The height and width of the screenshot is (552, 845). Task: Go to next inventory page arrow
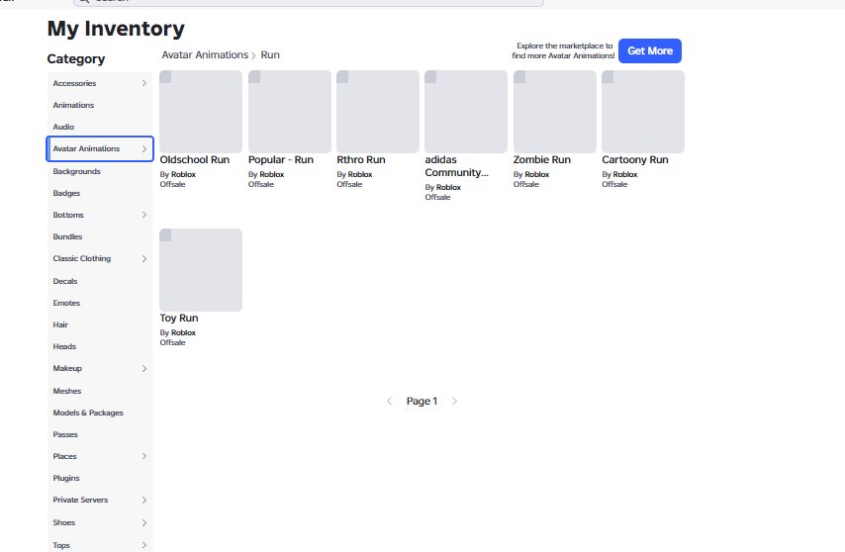454,402
